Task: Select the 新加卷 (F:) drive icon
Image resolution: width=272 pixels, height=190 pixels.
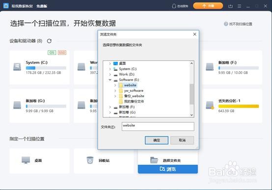Action: point(210,67)
